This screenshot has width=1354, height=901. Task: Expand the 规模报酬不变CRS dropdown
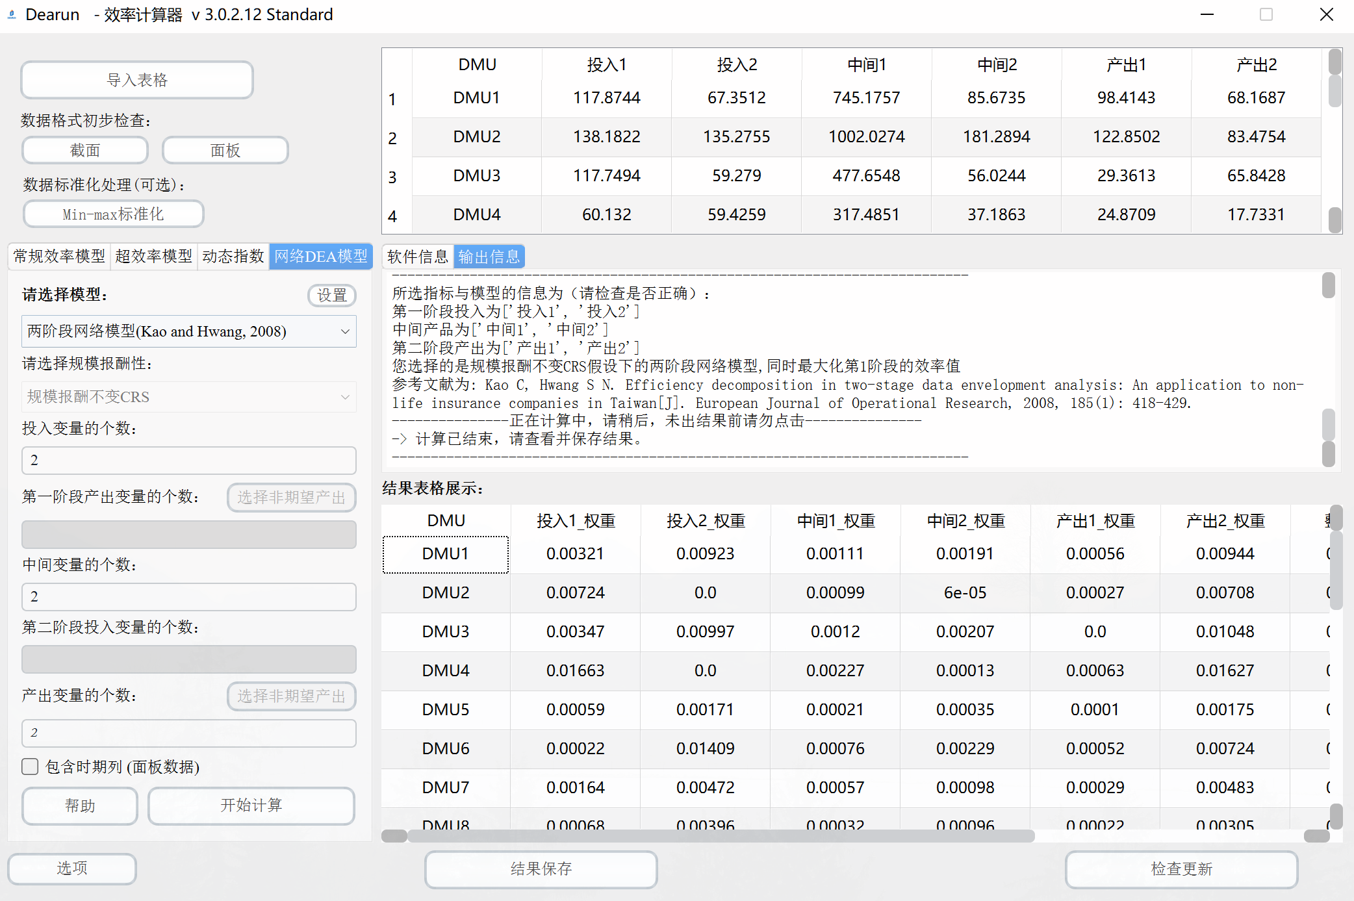(188, 396)
